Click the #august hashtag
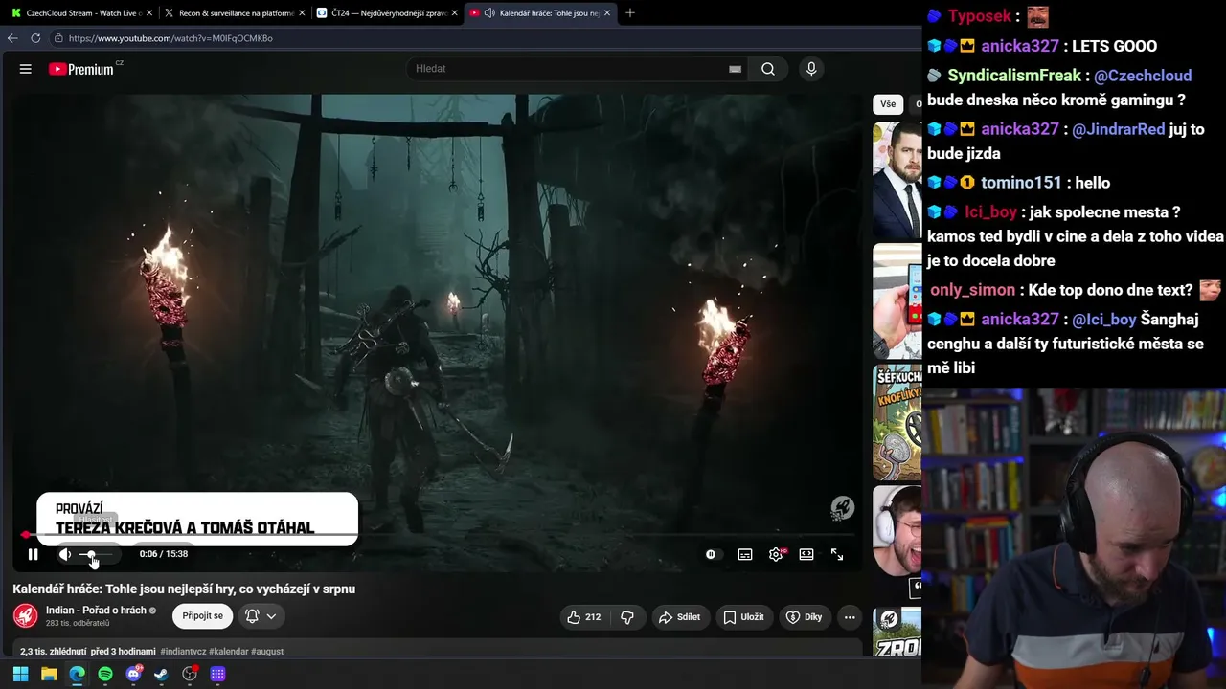This screenshot has height=689, width=1226. coord(267,652)
